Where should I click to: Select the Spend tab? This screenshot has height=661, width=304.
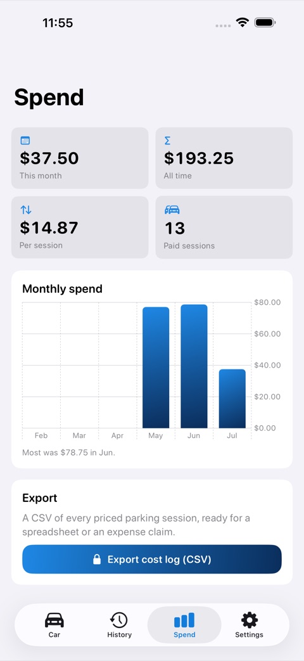point(184,625)
